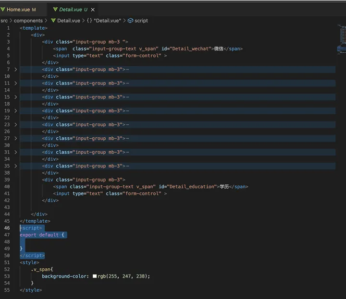Click the white rgb(255, 247, 238) color swatch

tap(95, 276)
